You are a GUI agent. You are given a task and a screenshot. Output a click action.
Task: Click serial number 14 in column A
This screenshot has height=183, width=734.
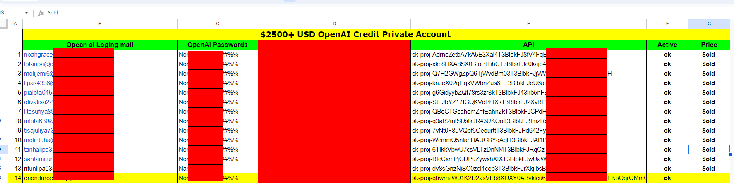[18, 178]
